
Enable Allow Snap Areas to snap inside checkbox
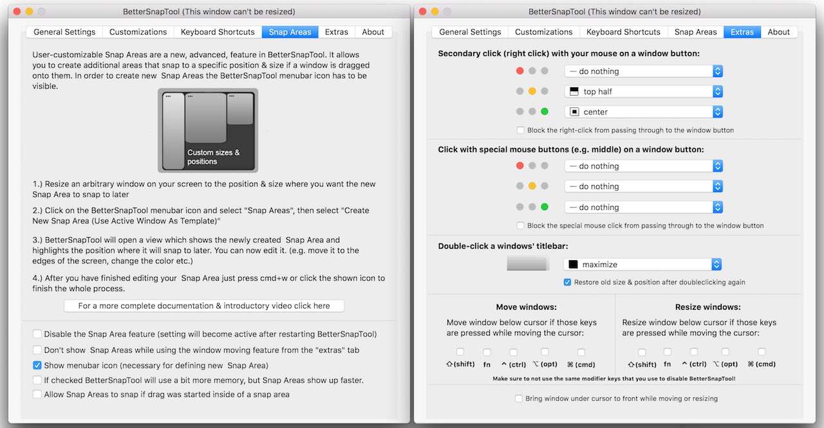(37, 394)
